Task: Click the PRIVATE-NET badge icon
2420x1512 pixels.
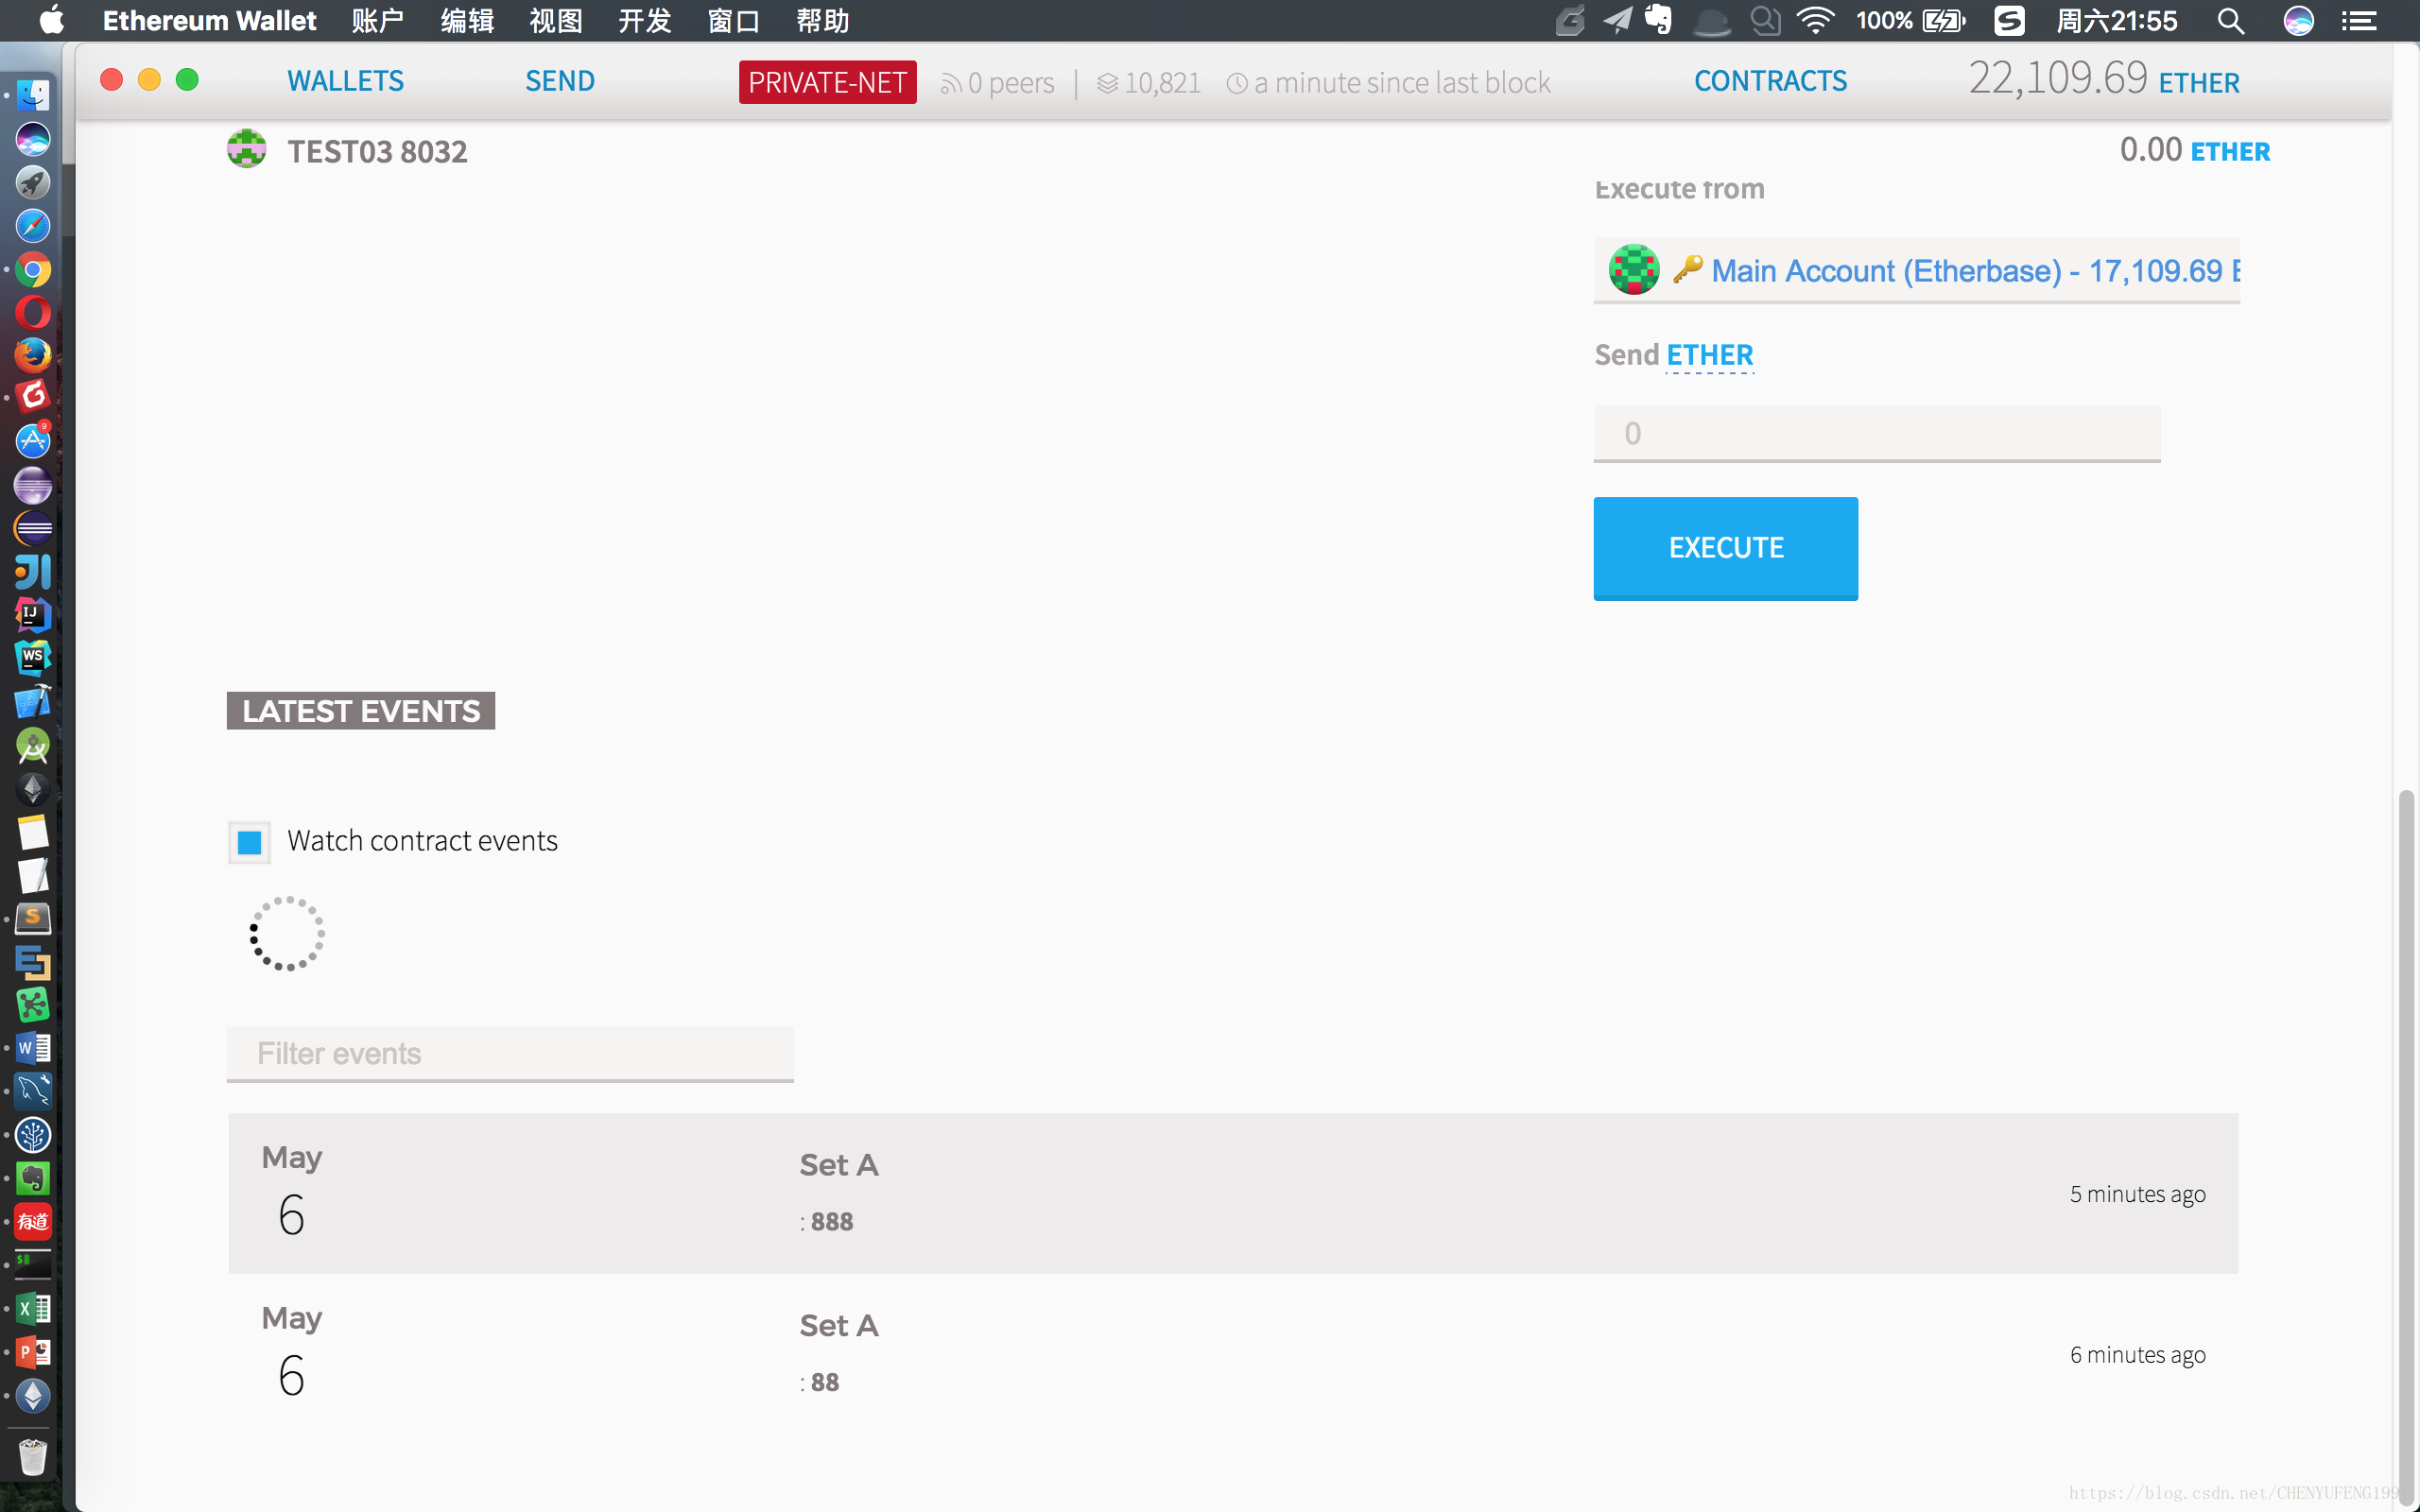Action: 827,82
